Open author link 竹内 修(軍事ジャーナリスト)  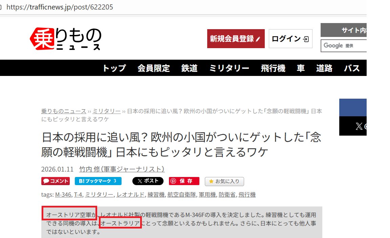coord(122,169)
